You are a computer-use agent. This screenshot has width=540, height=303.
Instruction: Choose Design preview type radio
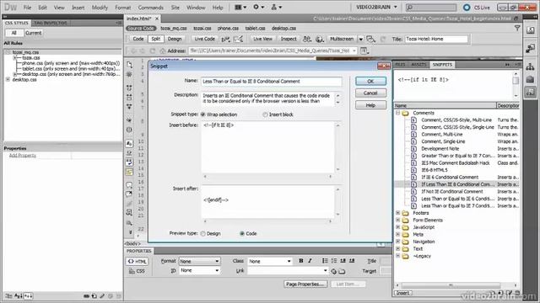[x=202, y=234]
